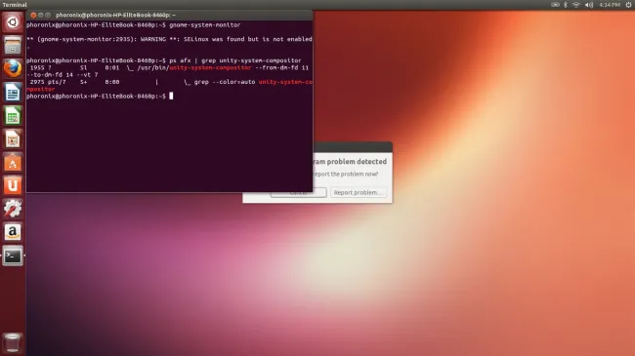
Task: Open the sound volume indicator
Action: [x=589, y=5]
